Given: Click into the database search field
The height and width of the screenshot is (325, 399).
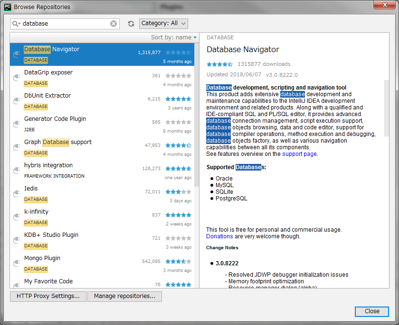Looking at the screenshot, I should tap(66, 24).
